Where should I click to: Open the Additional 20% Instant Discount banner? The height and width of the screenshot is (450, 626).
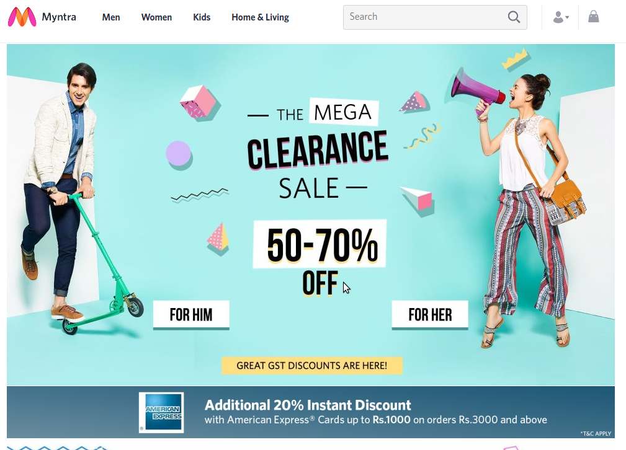[x=311, y=412]
